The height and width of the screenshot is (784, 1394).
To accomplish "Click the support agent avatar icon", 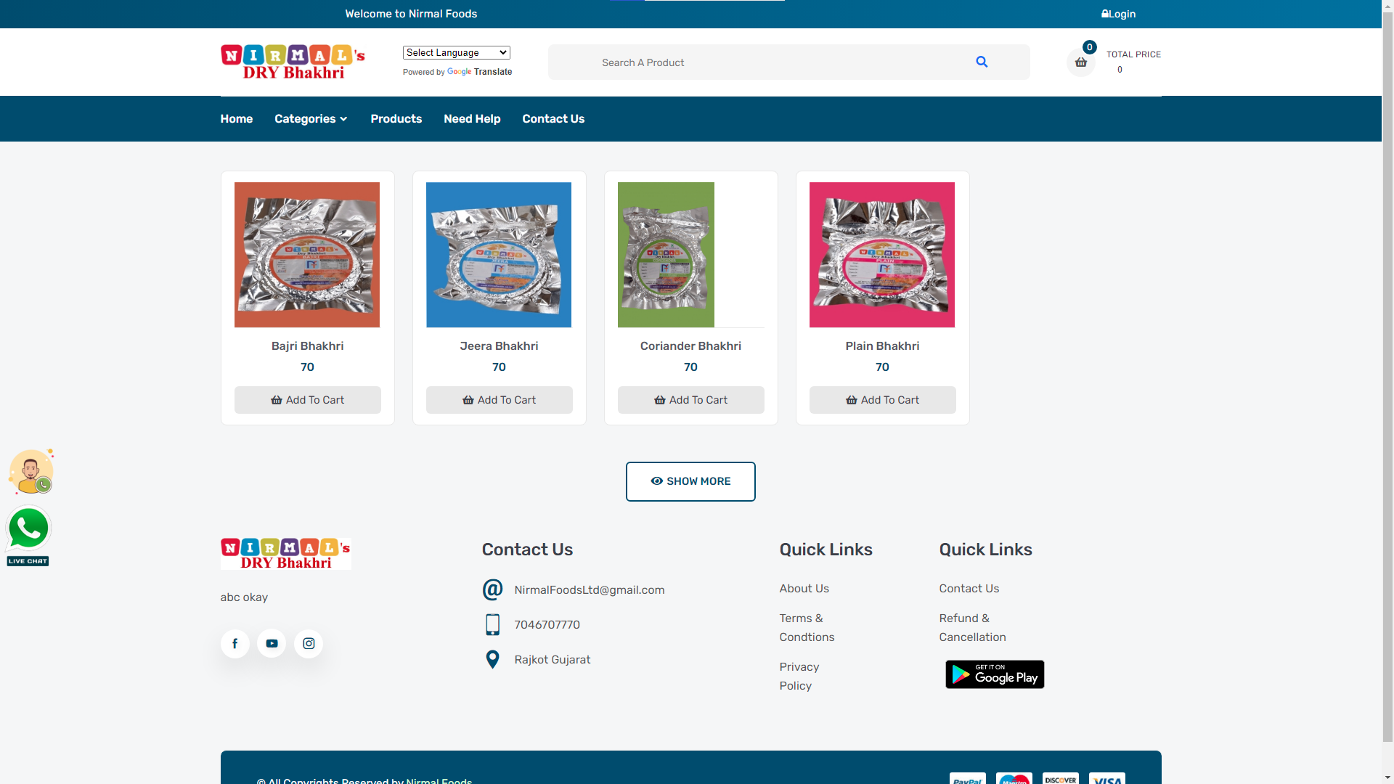I will 31,472.
